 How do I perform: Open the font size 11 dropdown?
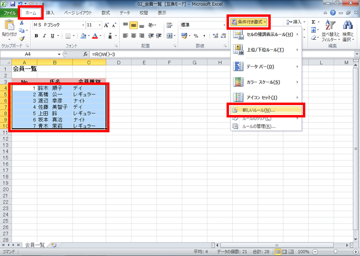click(x=100, y=25)
